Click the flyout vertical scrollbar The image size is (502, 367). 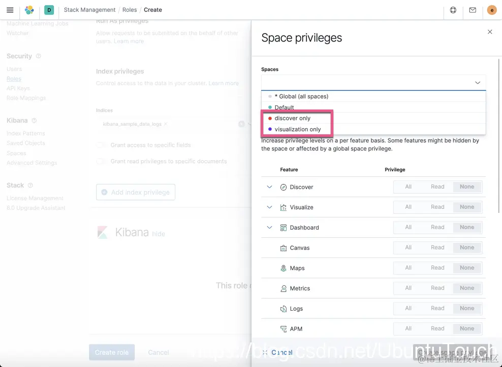(x=499, y=136)
